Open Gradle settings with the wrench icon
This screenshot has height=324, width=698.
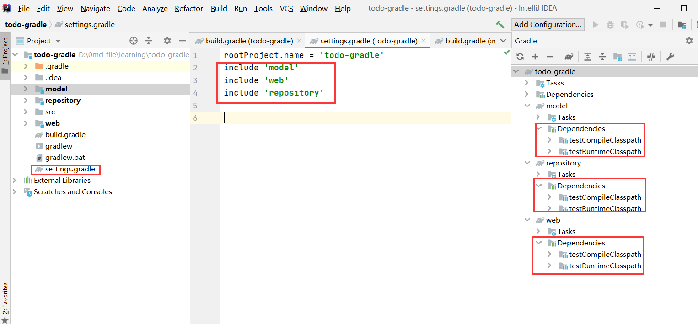click(x=671, y=56)
